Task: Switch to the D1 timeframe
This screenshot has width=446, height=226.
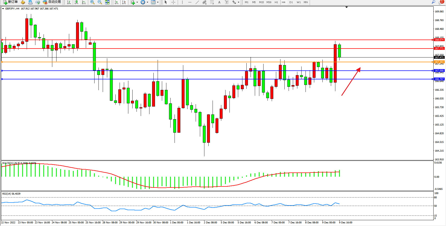Action: click(x=291, y=2)
